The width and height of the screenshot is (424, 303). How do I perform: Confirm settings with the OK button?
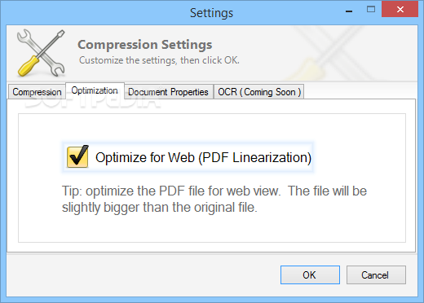tap(310, 274)
